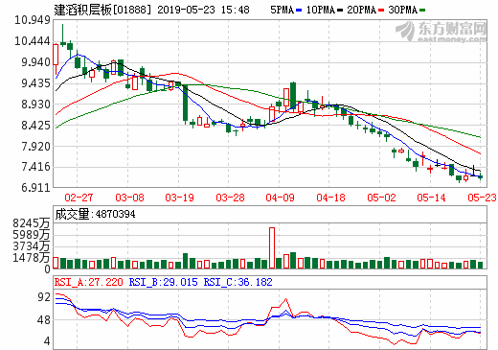498x350 pixels.
Task: Select the 10PMA legend label
Action: (321, 10)
